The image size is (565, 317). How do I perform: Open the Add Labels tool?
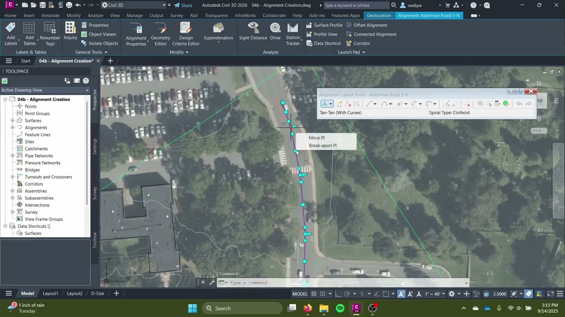tap(11, 34)
